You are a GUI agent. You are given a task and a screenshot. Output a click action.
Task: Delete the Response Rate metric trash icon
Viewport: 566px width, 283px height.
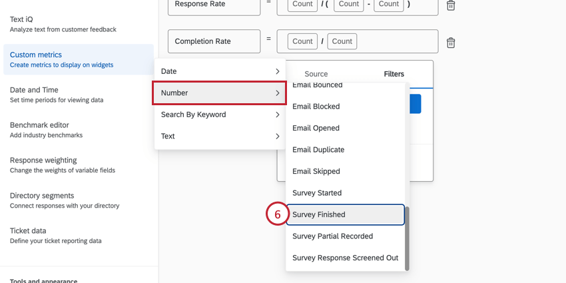coord(451,5)
